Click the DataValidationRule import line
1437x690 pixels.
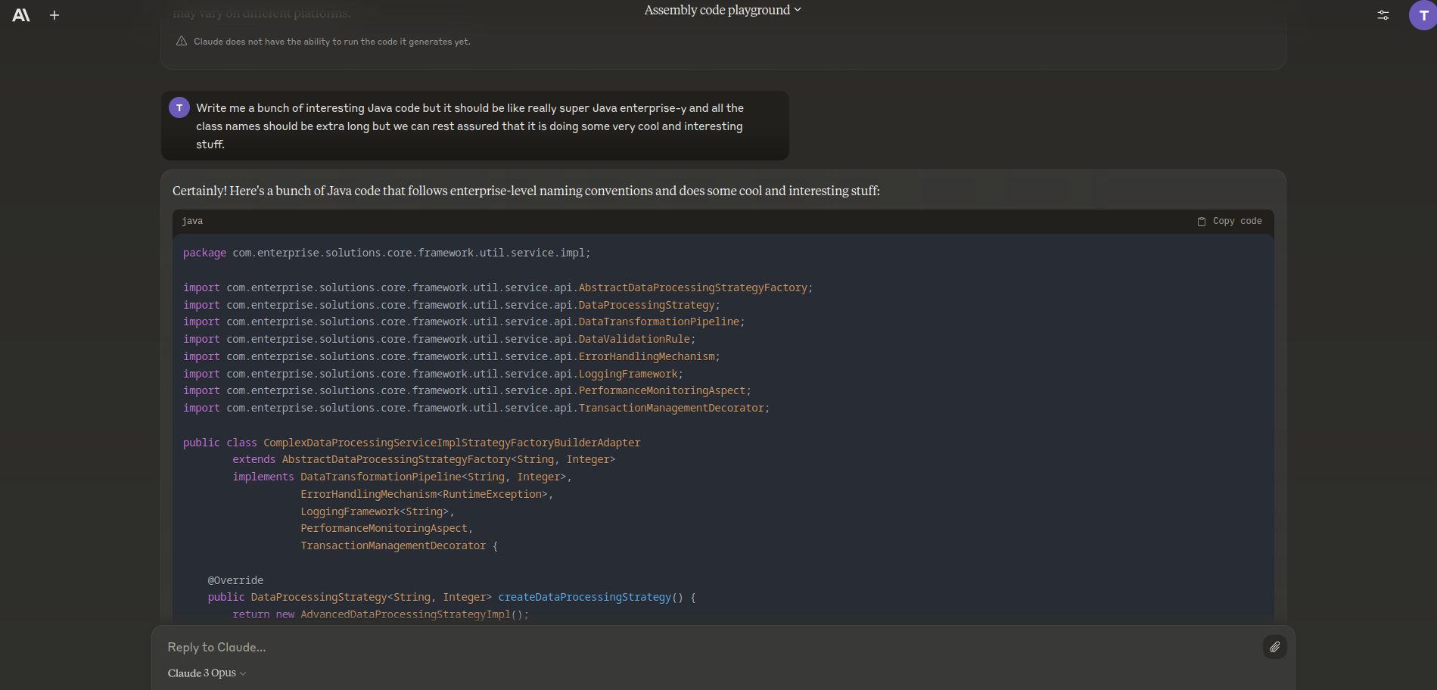pyautogui.click(x=439, y=339)
